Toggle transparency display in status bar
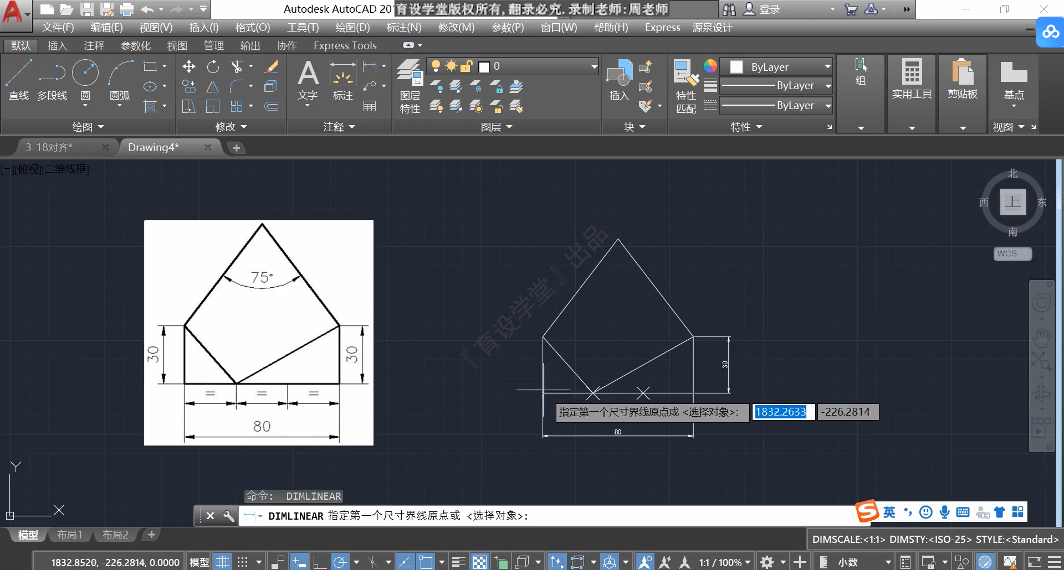Image resolution: width=1064 pixels, height=570 pixels. tap(480, 562)
